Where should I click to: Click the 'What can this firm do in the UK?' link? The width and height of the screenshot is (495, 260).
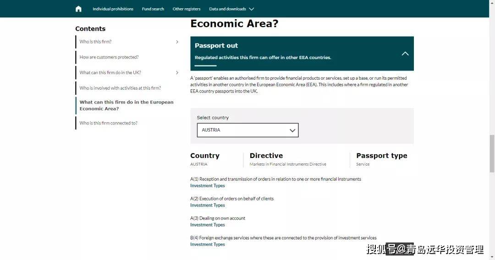click(110, 72)
